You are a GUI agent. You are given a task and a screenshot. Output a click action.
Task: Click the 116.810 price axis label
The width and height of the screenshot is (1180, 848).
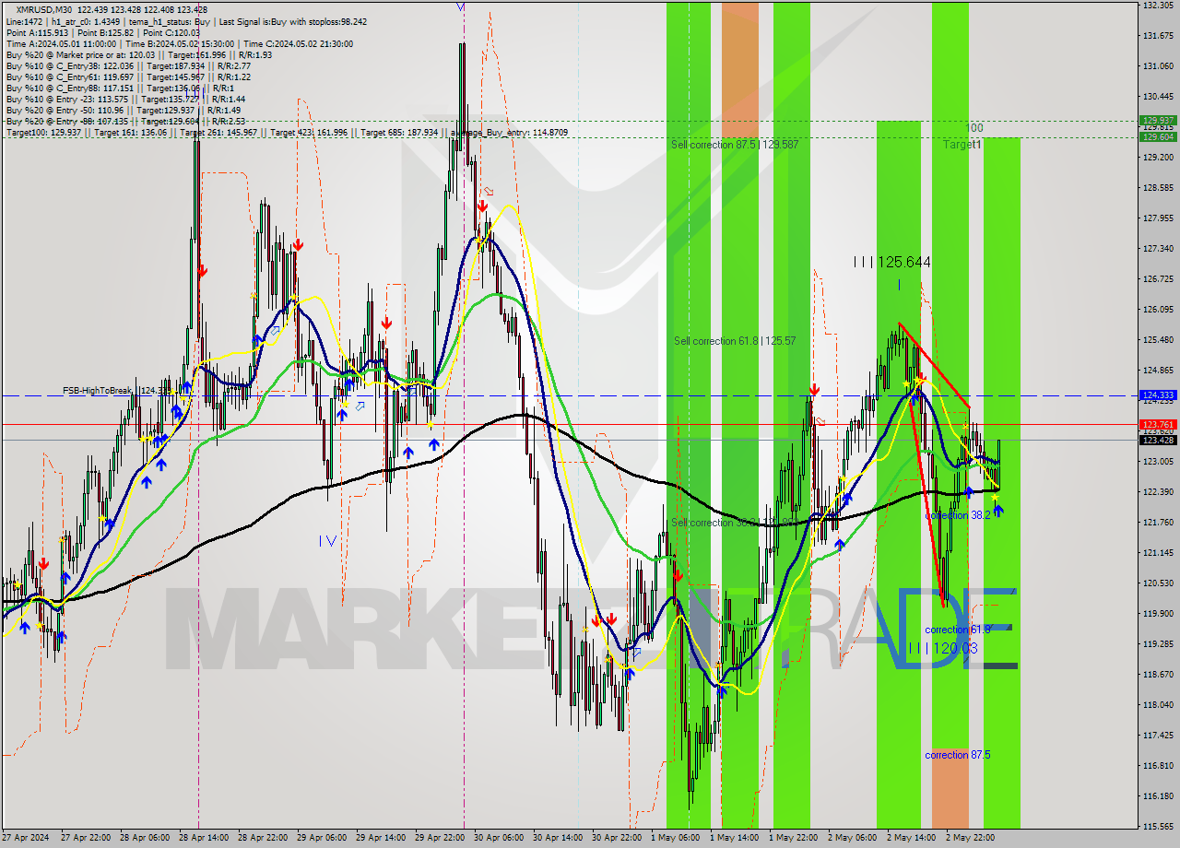(1158, 765)
